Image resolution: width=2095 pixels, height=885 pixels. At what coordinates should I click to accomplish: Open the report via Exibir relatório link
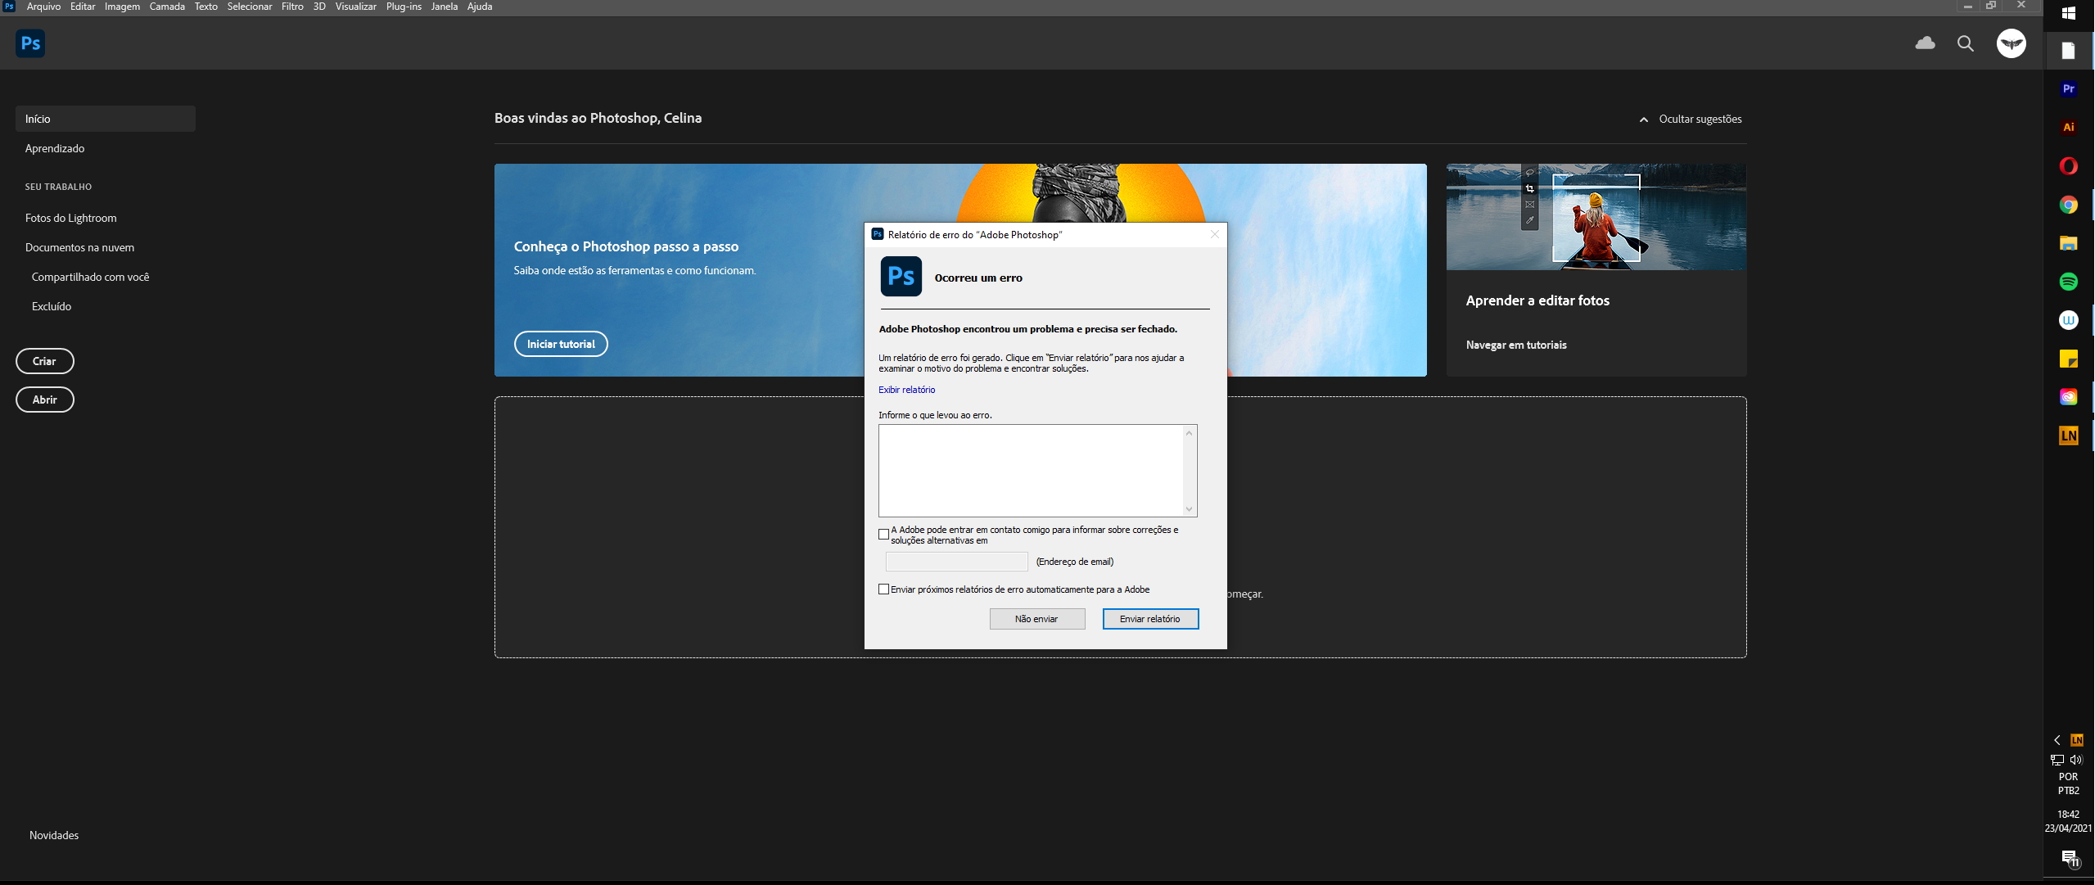pos(905,390)
